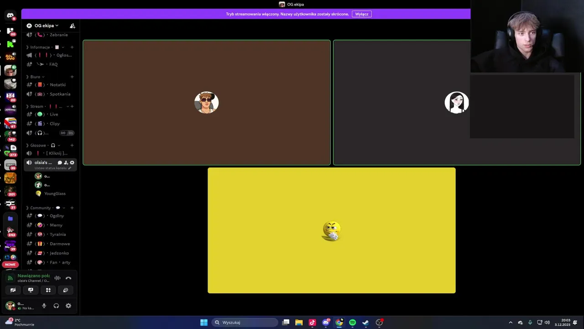Open the Darmowe channel
Viewport: 584px width, 329px height.
click(50, 244)
